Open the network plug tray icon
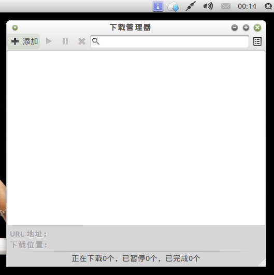274x275 pixels. [191, 6]
